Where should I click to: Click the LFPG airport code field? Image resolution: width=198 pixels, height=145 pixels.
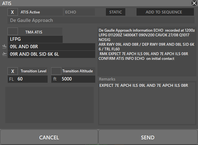click(x=35, y=39)
